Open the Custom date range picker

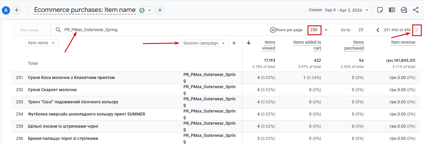[x=339, y=10]
